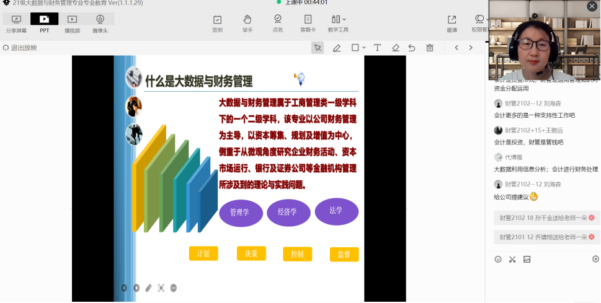Select the pen drawing tool
This screenshot has width=601, height=303.
tap(337, 48)
